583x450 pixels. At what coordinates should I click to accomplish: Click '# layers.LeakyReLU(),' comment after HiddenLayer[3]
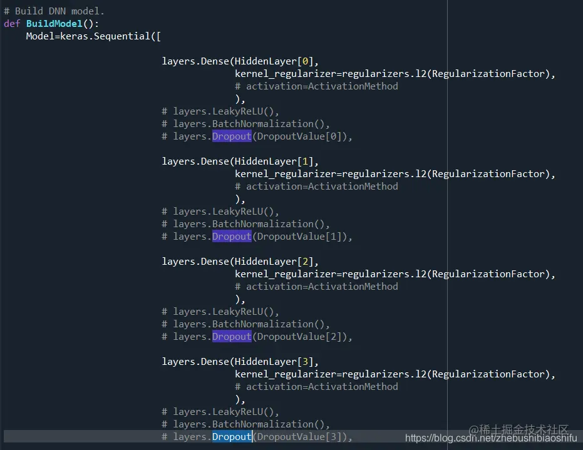[x=220, y=412]
